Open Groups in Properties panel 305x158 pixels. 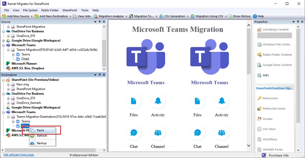(x=265, y=119)
